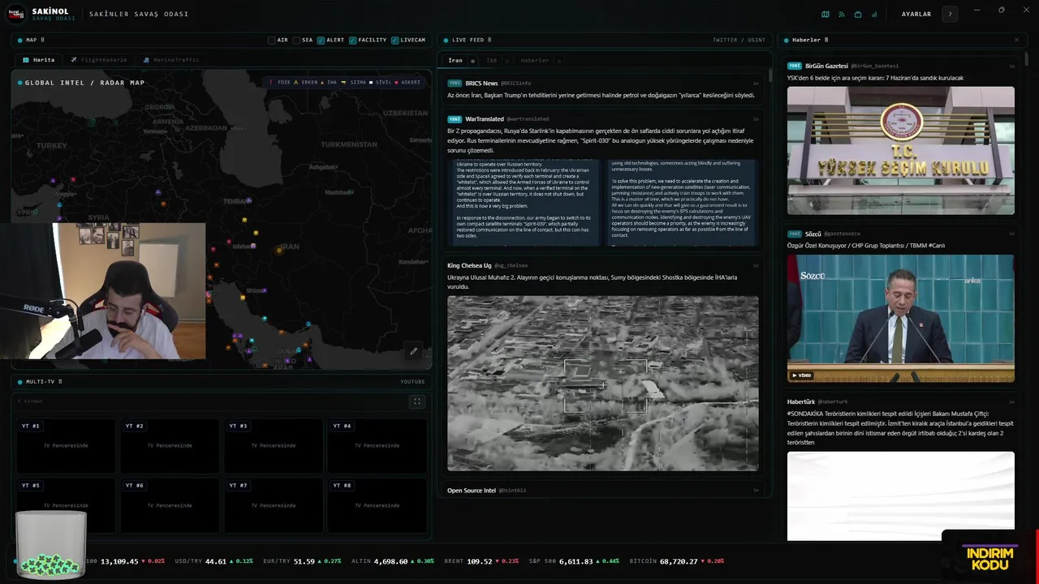1039x584 pixels.
Task: Select the YT #3 TV slot
Action: [274, 445]
